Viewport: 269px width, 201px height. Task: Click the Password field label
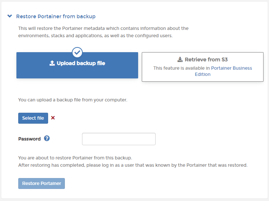(x=30, y=139)
